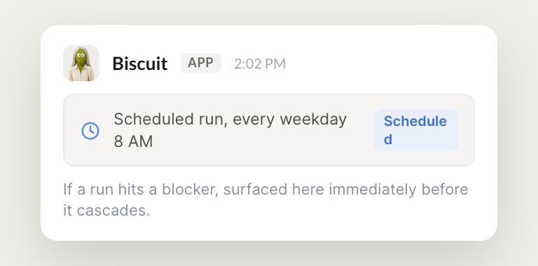This screenshot has width=538, height=266.
Task: Click the "8 AM" schedule time text
Action: tap(133, 141)
